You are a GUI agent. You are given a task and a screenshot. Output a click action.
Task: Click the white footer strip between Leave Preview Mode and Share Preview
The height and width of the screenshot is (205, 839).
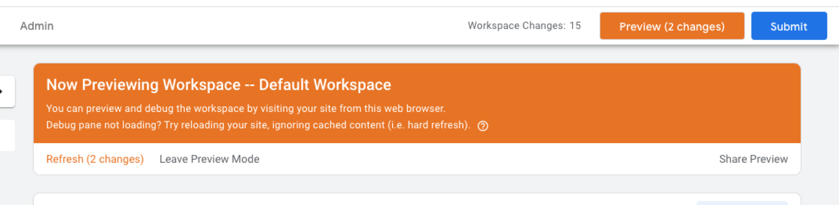(x=488, y=159)
